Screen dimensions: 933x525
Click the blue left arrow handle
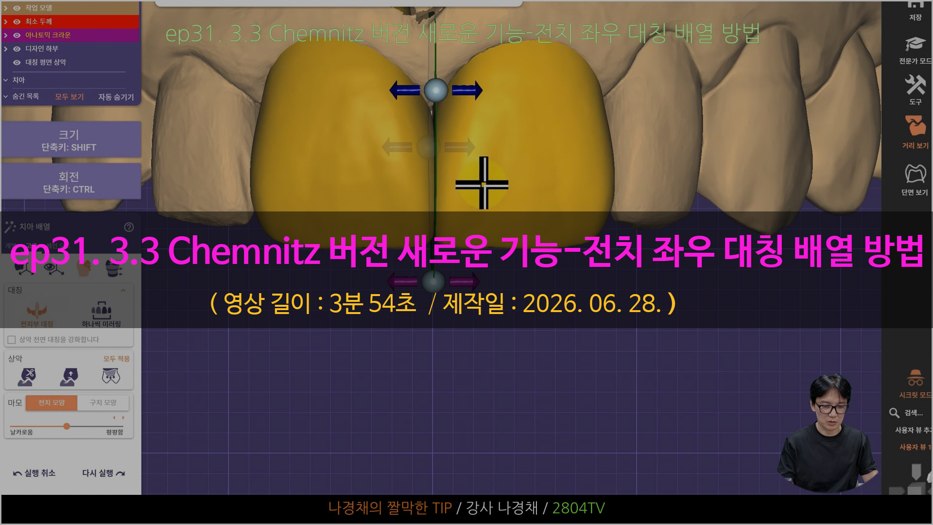tap(405, 90)
